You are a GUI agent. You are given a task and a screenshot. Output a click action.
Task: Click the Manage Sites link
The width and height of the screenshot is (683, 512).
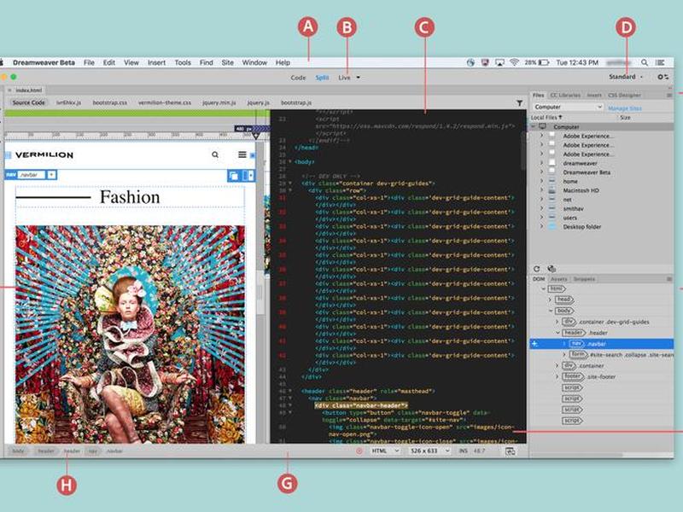(x=625, y=108)
